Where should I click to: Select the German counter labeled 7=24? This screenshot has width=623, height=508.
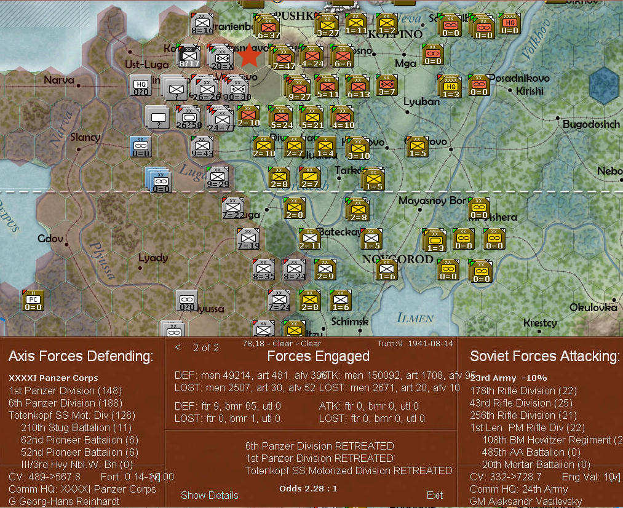pyautogui.click(x=279, y=301)
